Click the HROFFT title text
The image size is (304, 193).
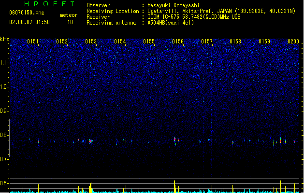(50, 4)
